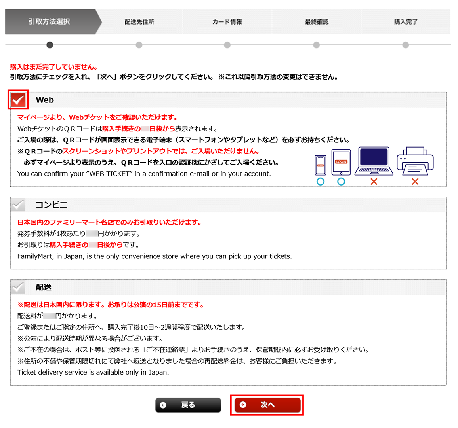Screen dimensions: 458x428
Task: Click the laptop computer icon
Action: pos(374,161)
